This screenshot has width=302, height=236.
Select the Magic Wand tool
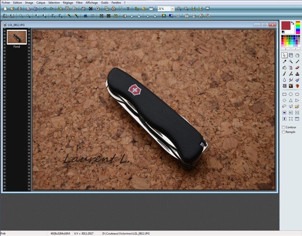tap(291, 61)
